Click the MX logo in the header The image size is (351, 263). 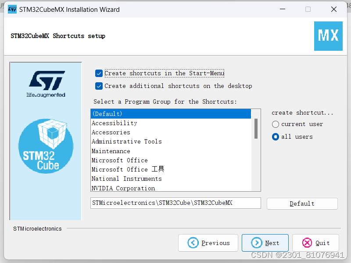328,36
